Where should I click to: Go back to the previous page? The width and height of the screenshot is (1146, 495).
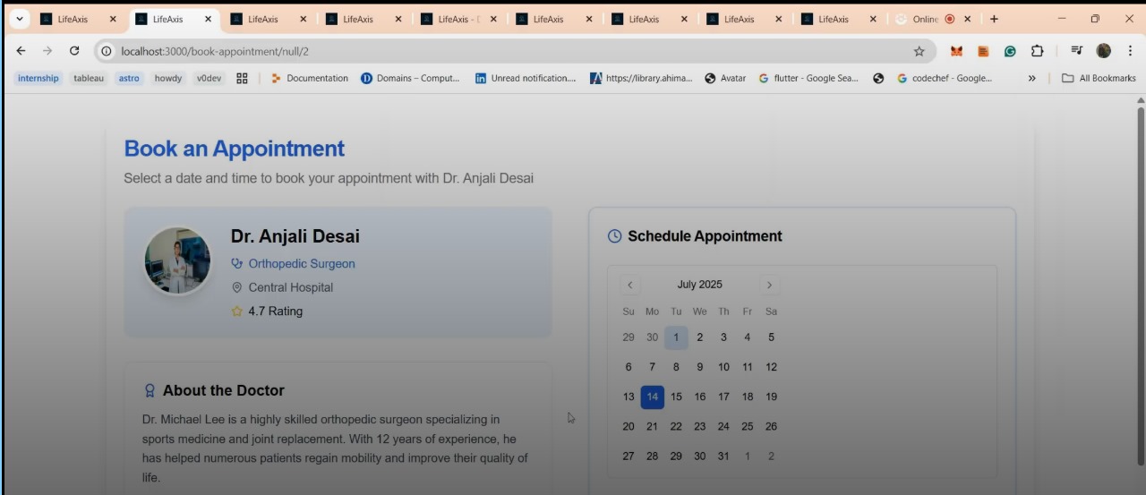coord(21,52)
